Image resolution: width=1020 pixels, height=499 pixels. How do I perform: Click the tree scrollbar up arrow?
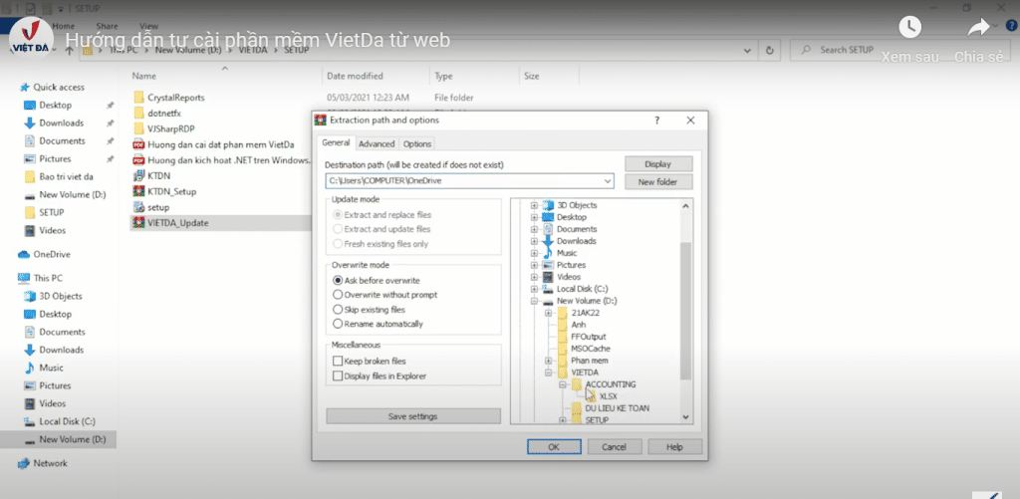[x=685, y=205]
